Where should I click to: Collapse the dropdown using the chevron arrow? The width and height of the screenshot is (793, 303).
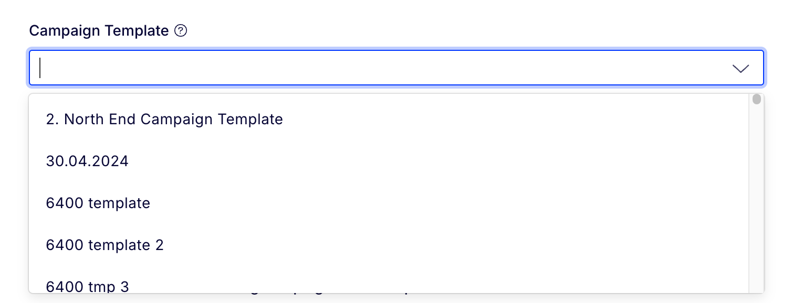tap(740, 68)
